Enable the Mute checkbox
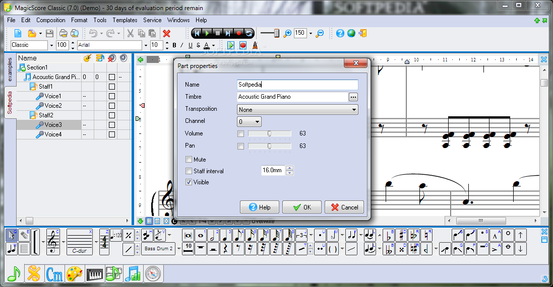This screenshot has height=287, width=553. [x=189, y=160]
